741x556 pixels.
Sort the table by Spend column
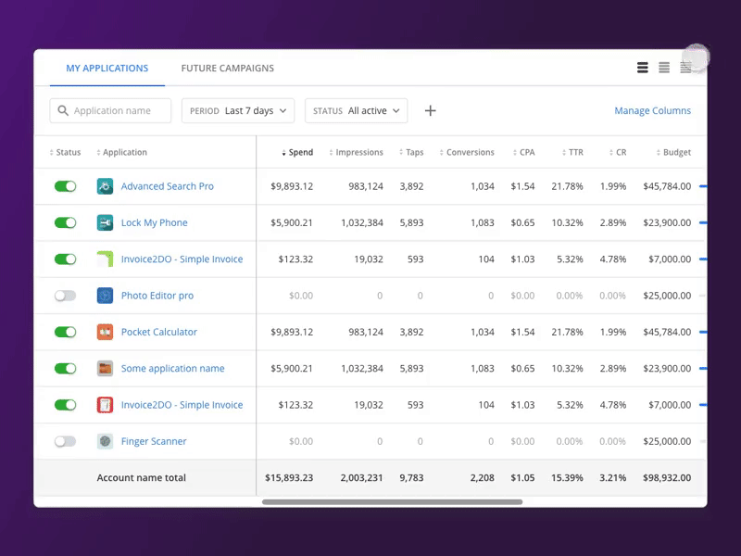pos(299,153)
